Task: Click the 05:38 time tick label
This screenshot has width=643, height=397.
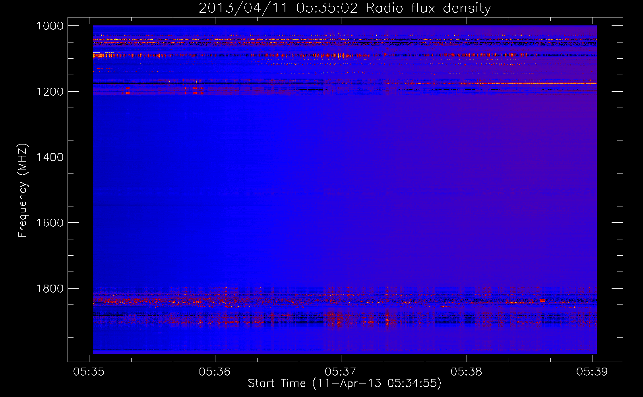Action: (467, 372)
